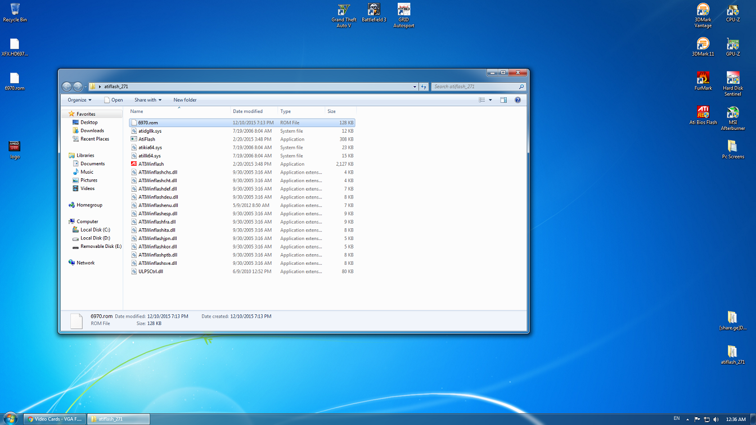Open the change view options arrow
This screenshot has width=756, height=425.
tap(490, 100)
